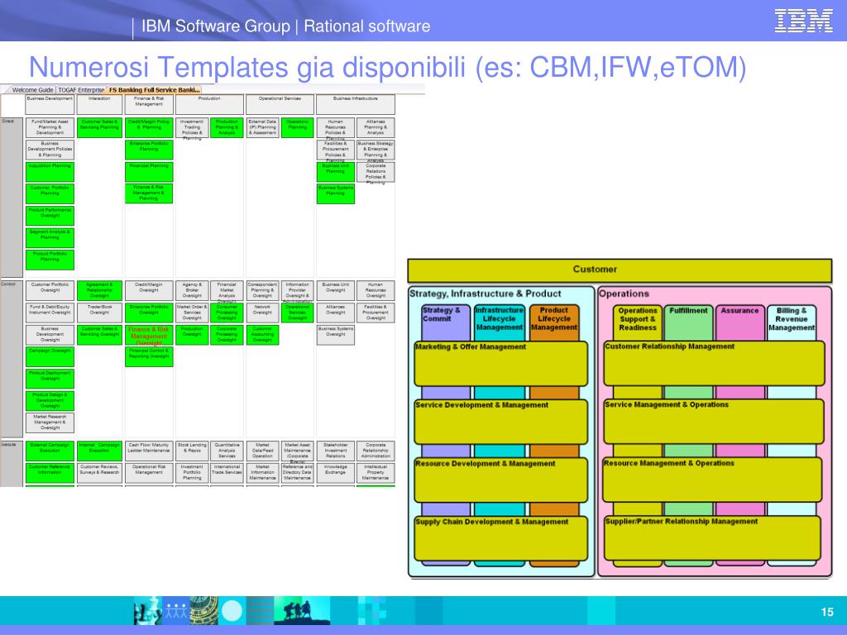847x635 pixels.
Task: Click the Marketing & Offer Management band
Action: tap(500, 364)
